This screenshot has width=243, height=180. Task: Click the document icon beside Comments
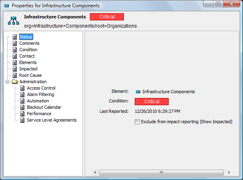click(15, 44)
